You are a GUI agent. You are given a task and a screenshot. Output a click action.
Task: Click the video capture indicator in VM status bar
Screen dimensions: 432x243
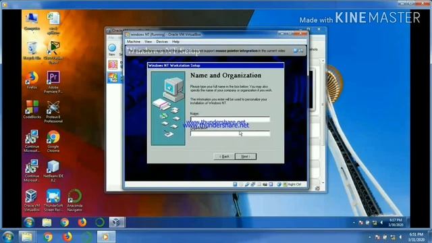click(x=265, y=184)
